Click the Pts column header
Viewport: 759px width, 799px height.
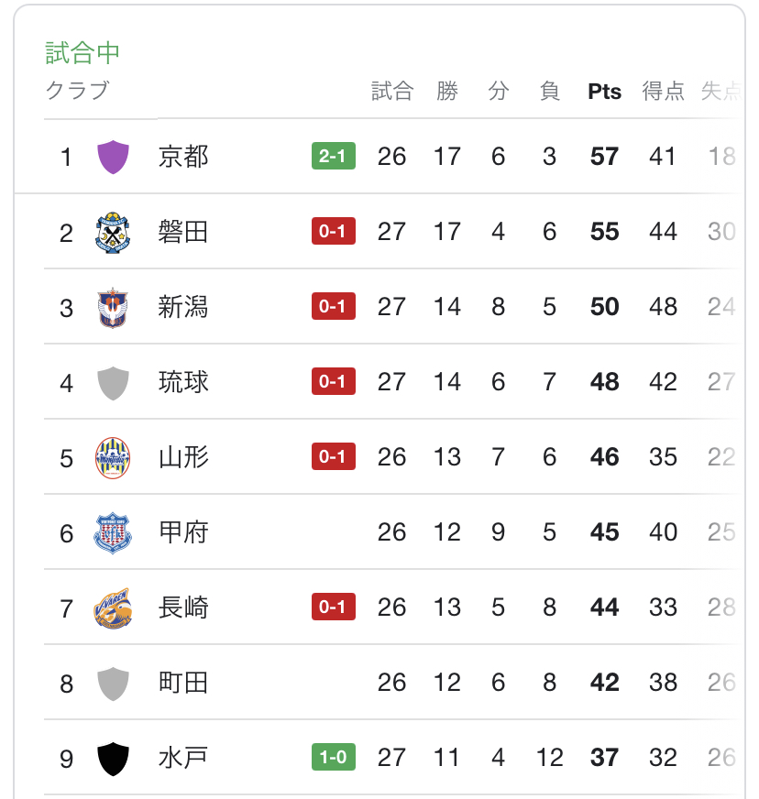pyautogui.click(x=605, y=92)
